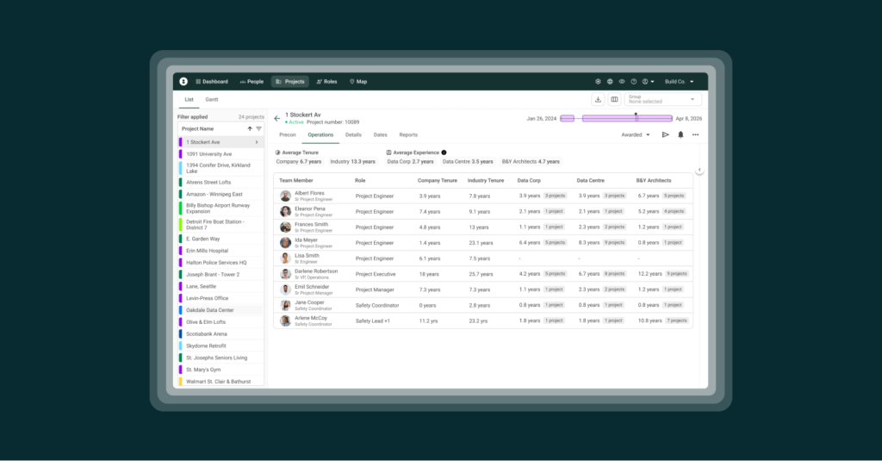The width and height of the screenshot is (882, 461).
Task: Click Darlene Robertson 9 projects badge
Action: (677, 274)
